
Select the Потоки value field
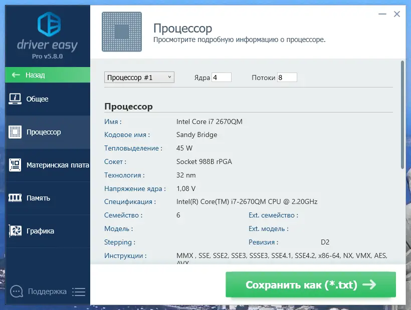click(286, 77)
